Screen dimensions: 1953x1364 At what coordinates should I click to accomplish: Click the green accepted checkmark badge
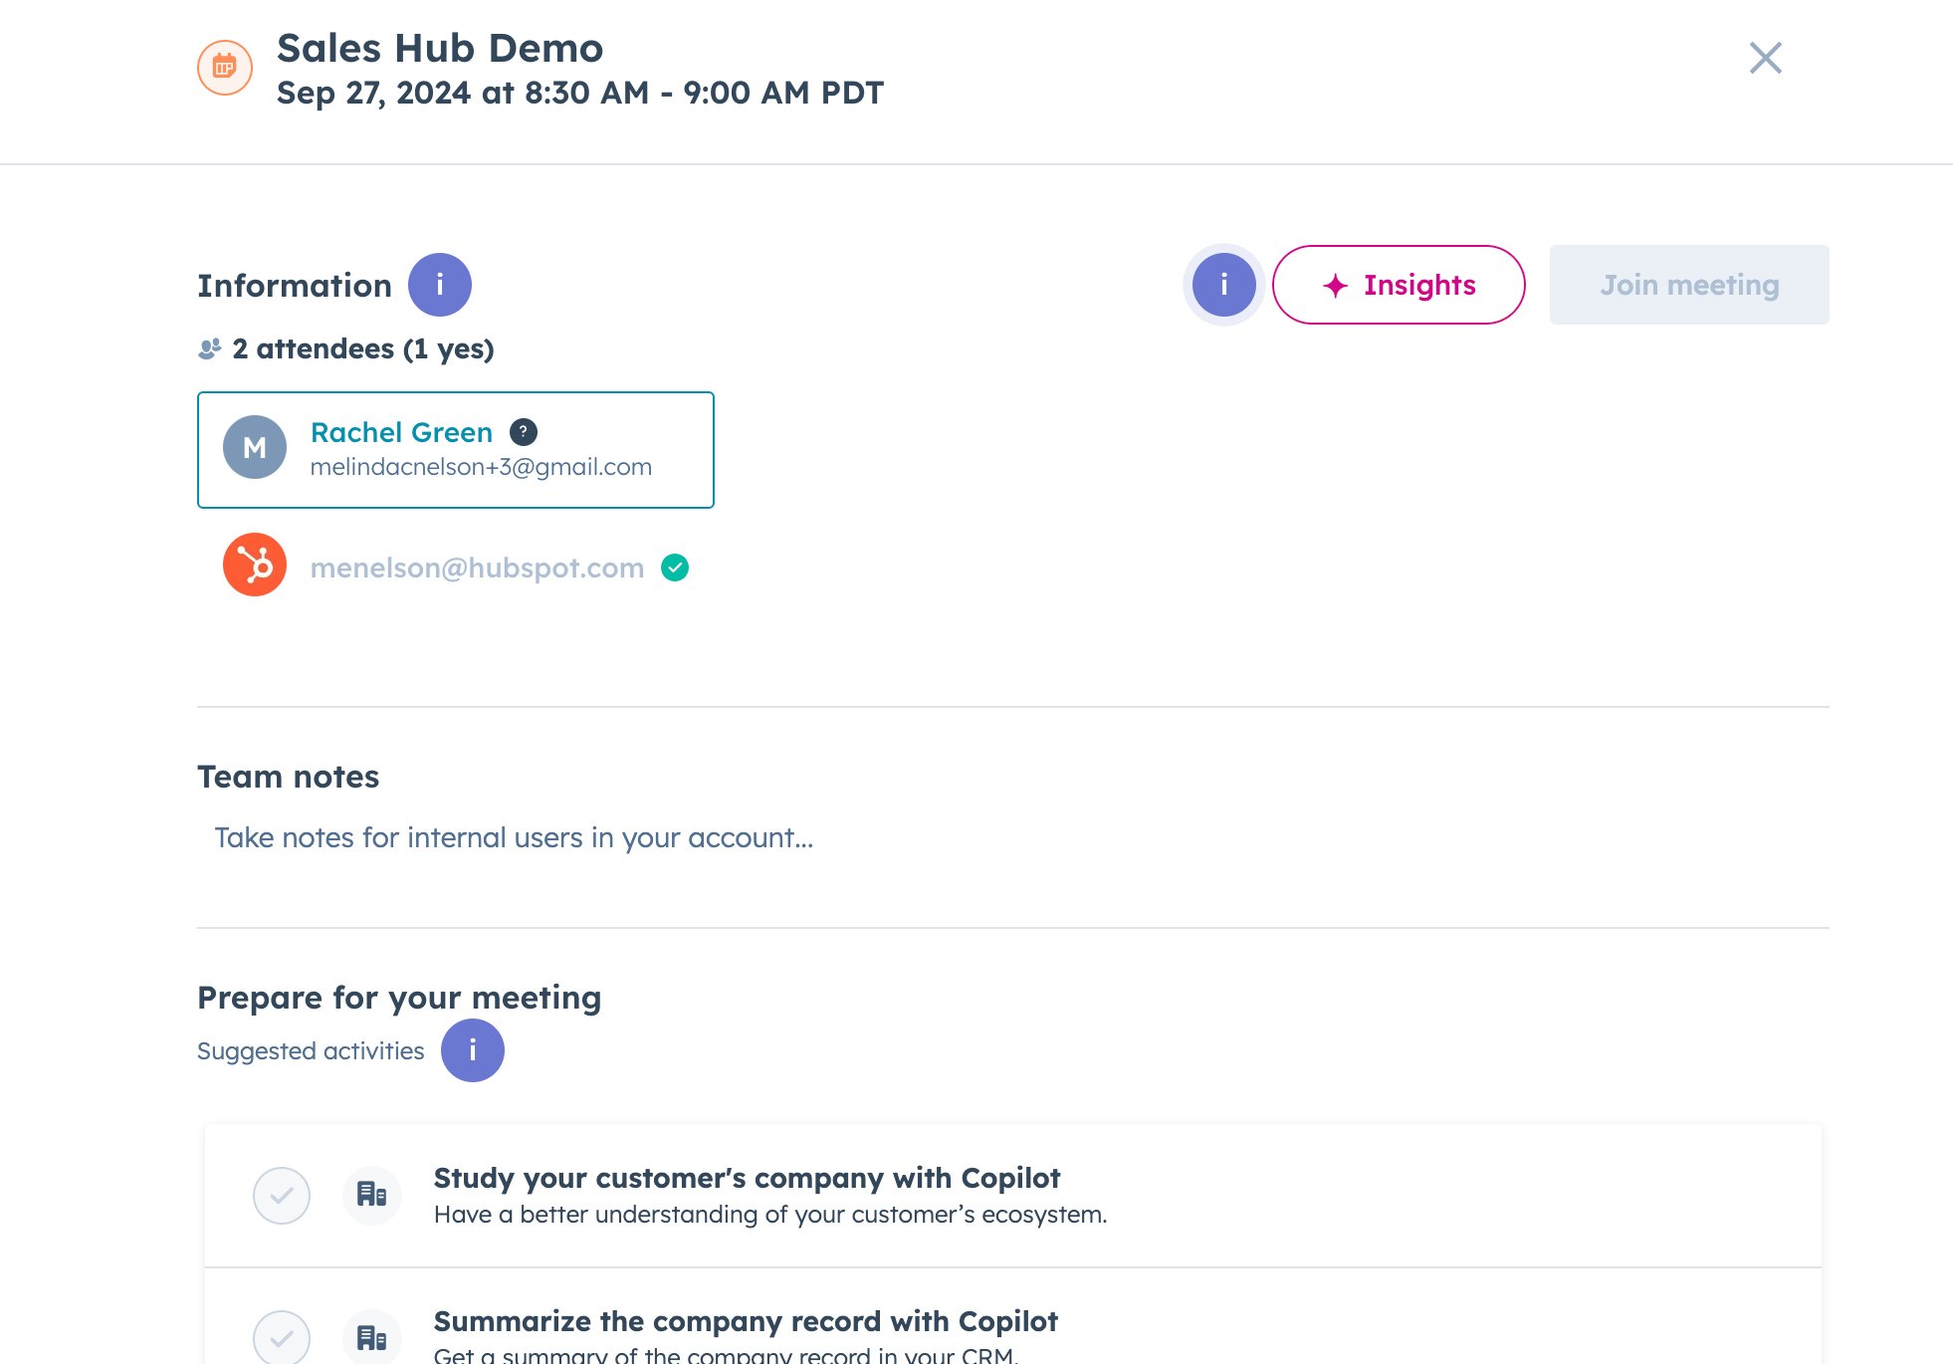pos(675,568)
